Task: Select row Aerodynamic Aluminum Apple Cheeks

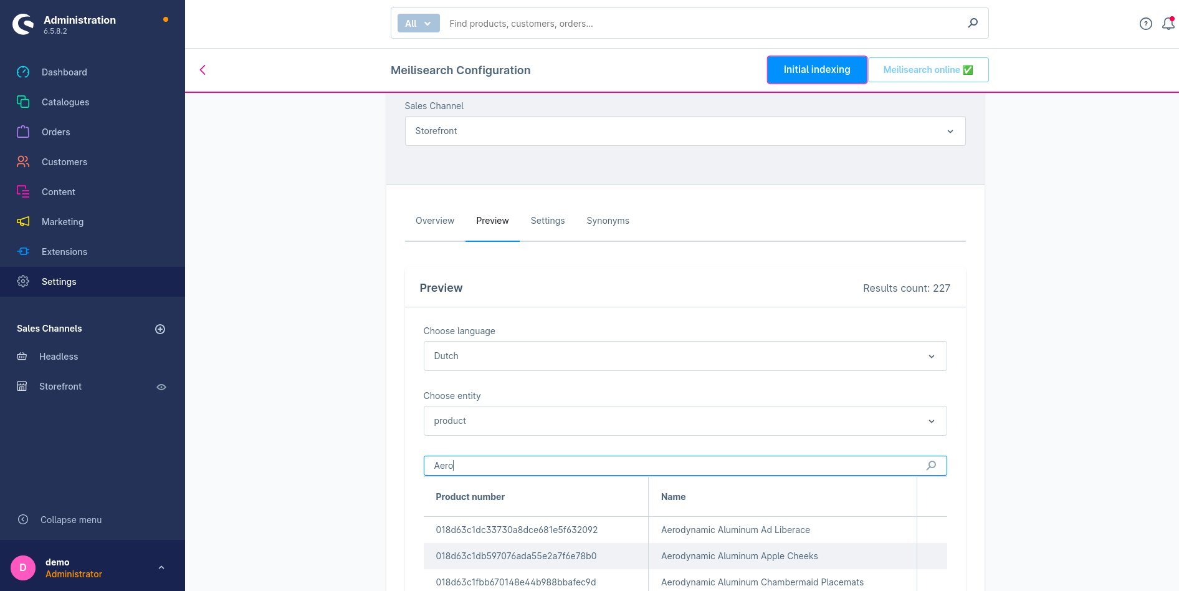Action: (685, 556)
